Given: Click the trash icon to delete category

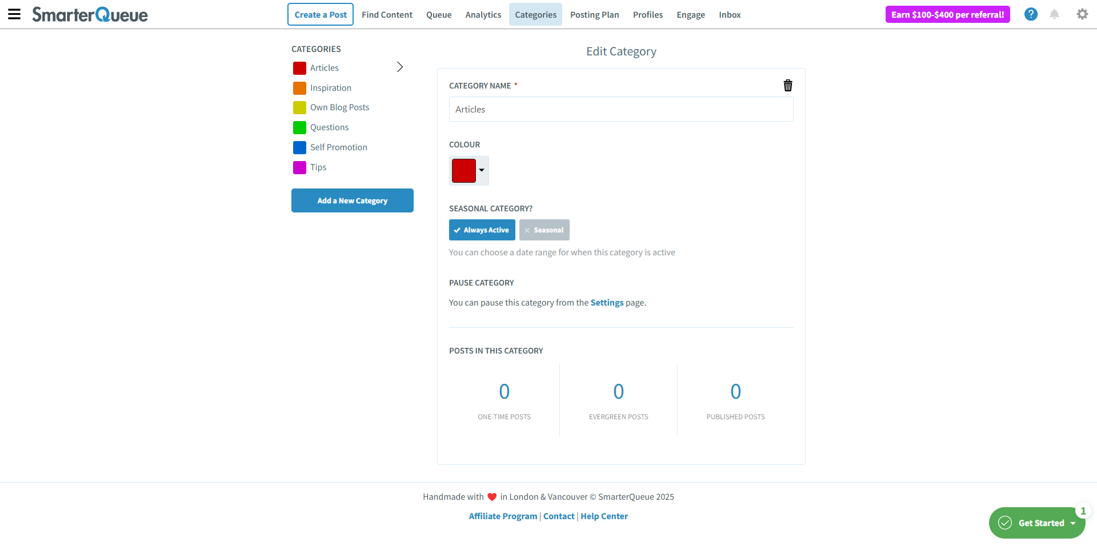Looking at the screenshot, I should 788,86.
